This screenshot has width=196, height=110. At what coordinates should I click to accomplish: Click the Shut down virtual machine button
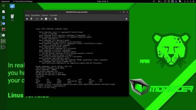coord(46,19)
